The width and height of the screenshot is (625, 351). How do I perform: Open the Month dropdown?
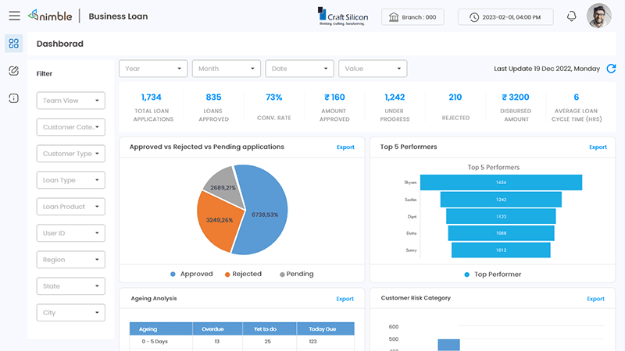[x=227, y=69]
